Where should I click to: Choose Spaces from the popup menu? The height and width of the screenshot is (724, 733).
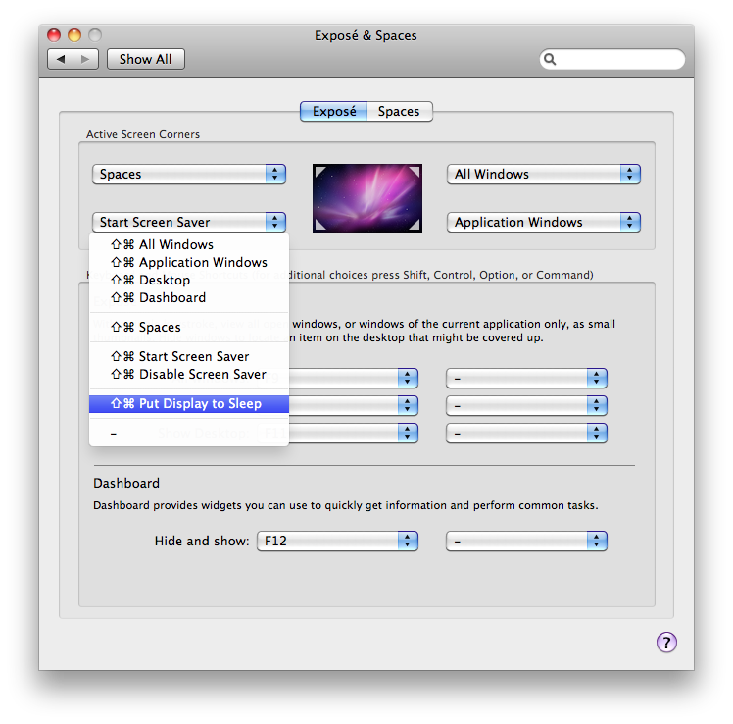pyautogui.click(x=189, y=327)
